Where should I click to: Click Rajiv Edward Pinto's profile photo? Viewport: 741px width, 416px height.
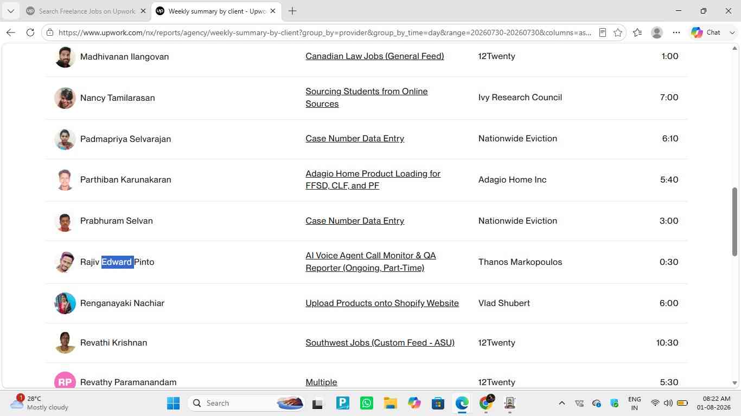(65, 262)
